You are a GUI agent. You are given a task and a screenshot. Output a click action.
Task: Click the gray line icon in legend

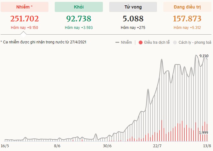pyautogui.click(x=118, y=42)
